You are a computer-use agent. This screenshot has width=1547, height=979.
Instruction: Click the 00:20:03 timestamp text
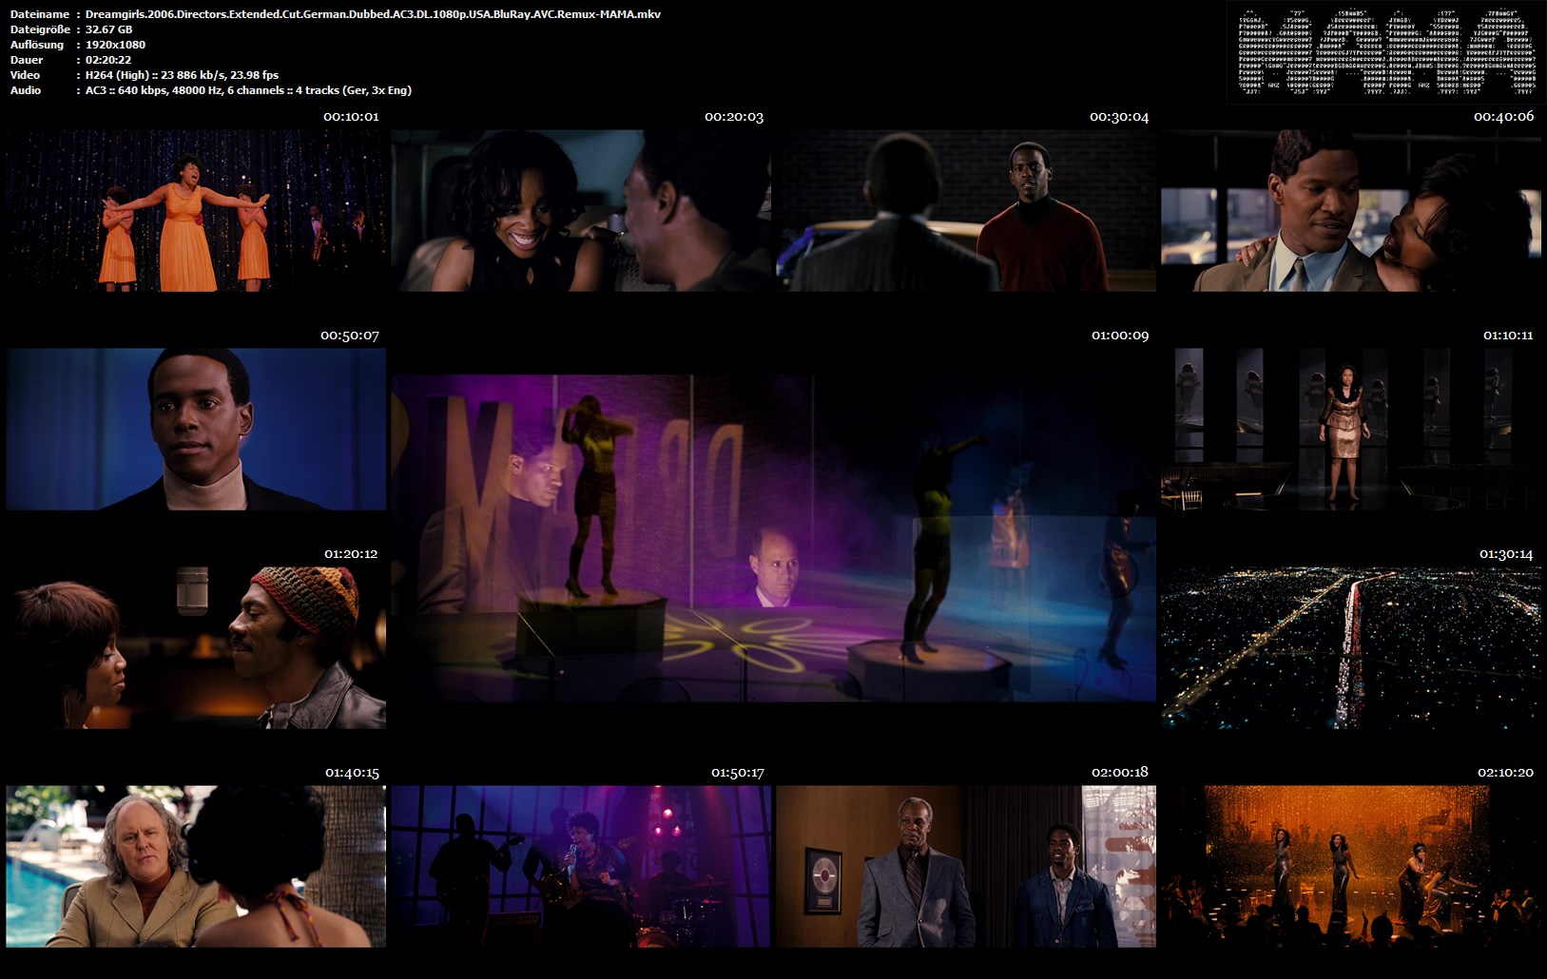tap(734, 117)
